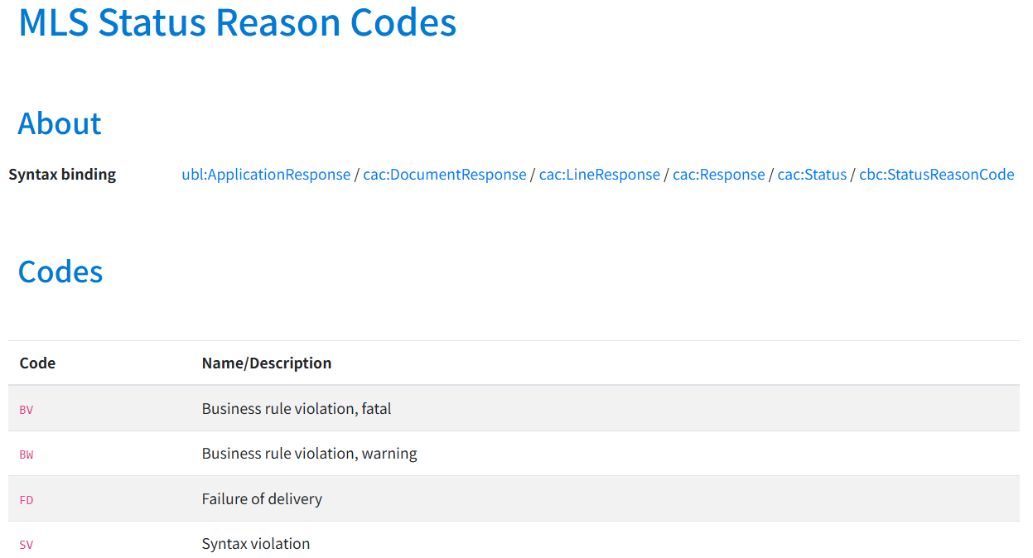
Task: Click 'Business rule violation, fatal' description
Action: 297,408
